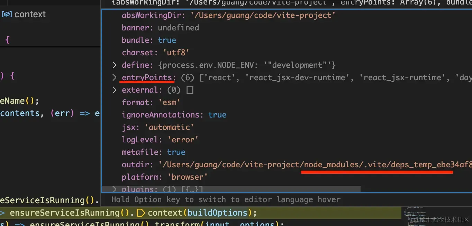This screenshot has width=472, height=226.
Task: Click the empty array brackets of external
Action: tap(190, 90)
